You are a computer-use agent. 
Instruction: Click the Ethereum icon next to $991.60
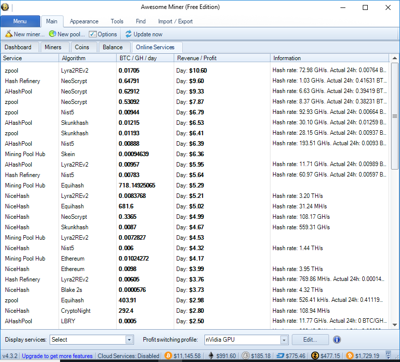click(211, 356)
